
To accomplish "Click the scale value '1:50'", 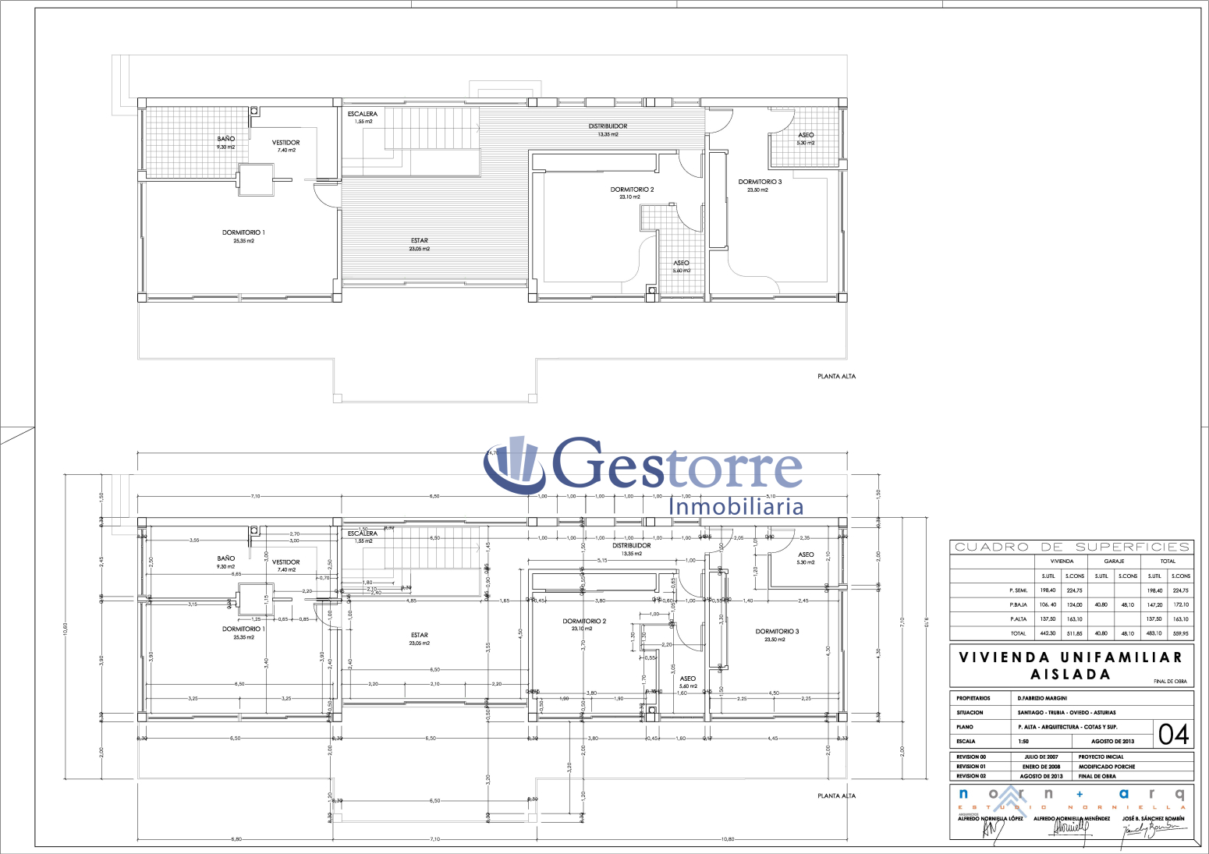I will [x=1023, y=742].
